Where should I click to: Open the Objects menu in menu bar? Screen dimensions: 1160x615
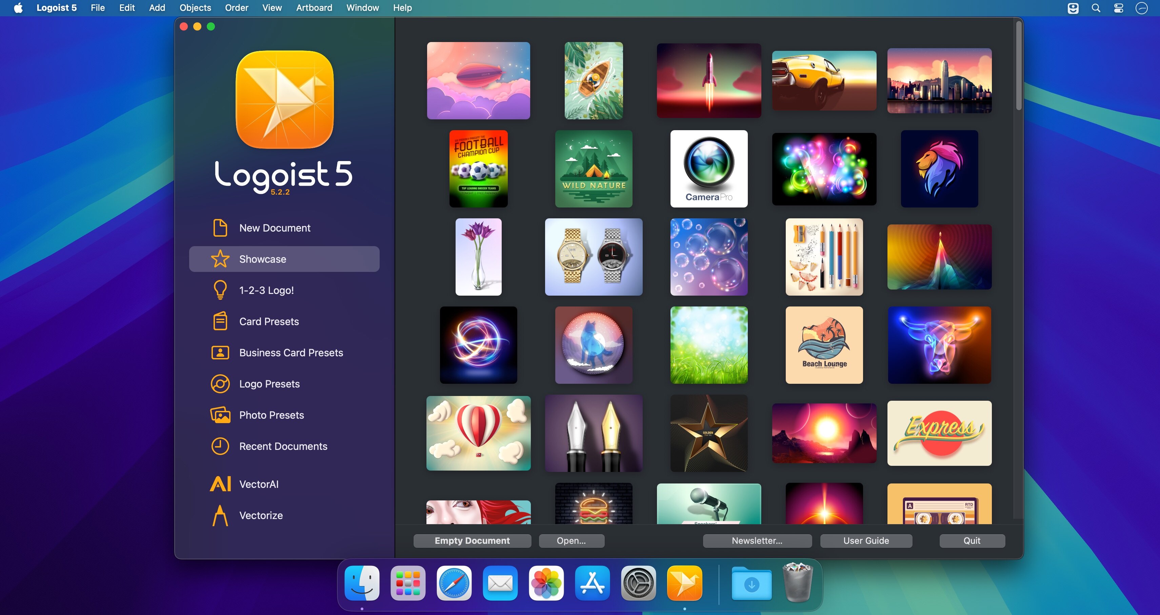pos(195,8)
